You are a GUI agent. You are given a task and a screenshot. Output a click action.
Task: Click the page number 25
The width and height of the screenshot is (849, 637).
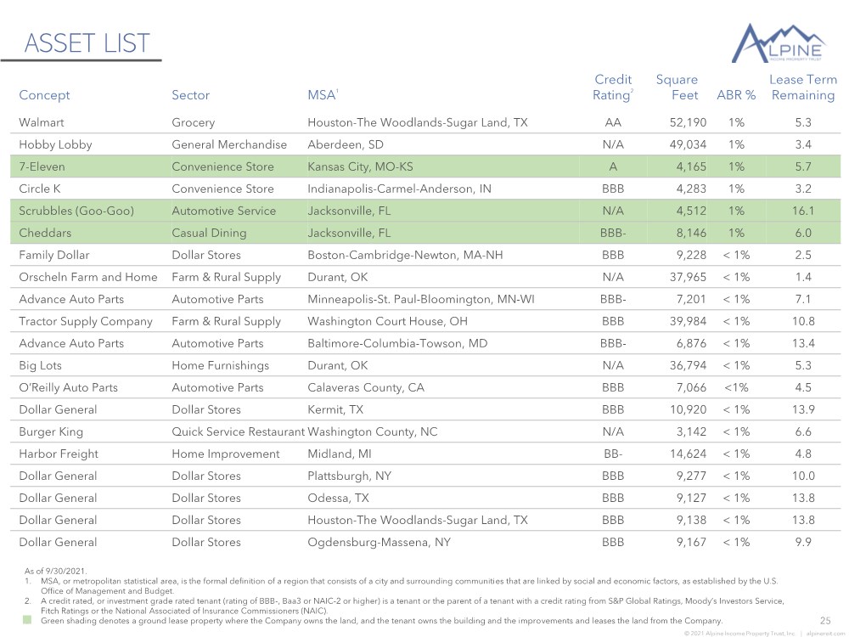(825, 621)
